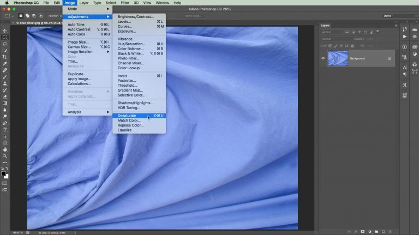Select the Crop tool
The width and height of the screenshot is (419, 235).
coord(5,57)
